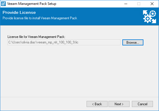Click the Veeam setup icon in title bar
The height and width of the screenshot is (111, 159).
coord(3,4)
